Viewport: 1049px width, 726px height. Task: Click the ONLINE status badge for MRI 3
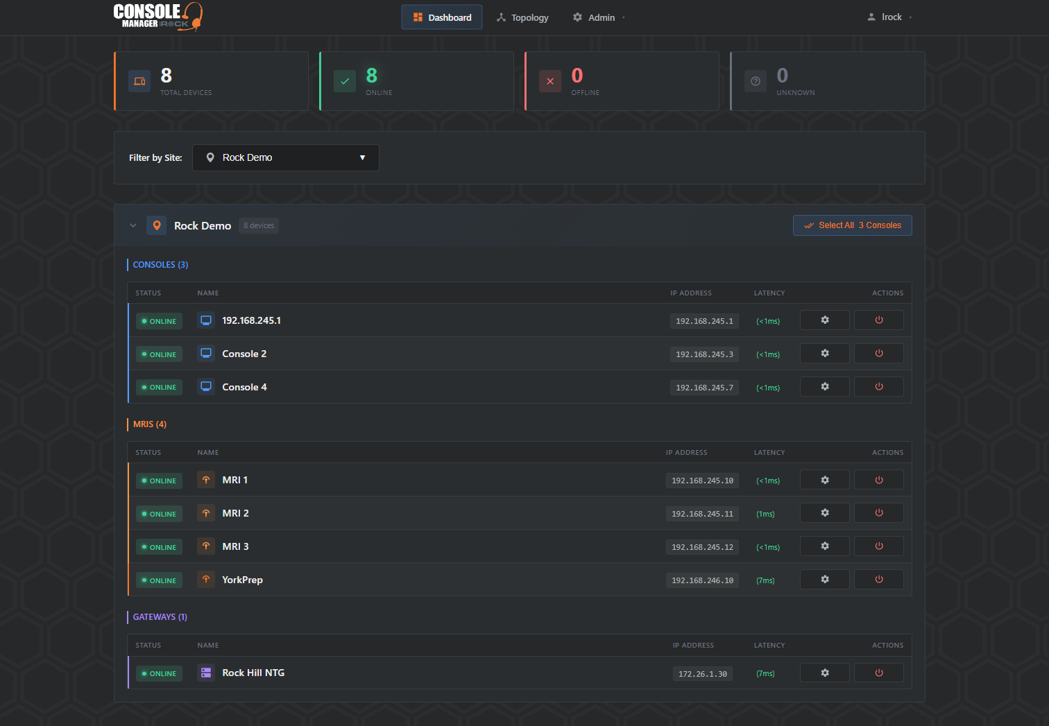159,546
